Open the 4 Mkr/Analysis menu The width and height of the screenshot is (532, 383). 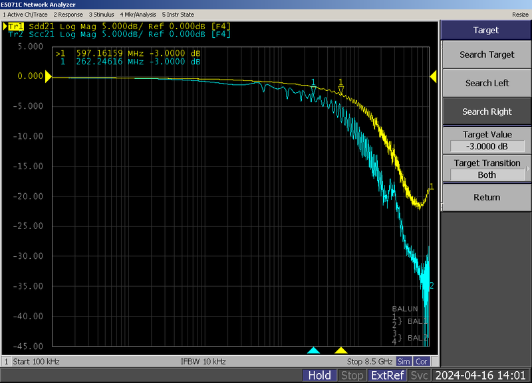(x=138, y=14)
